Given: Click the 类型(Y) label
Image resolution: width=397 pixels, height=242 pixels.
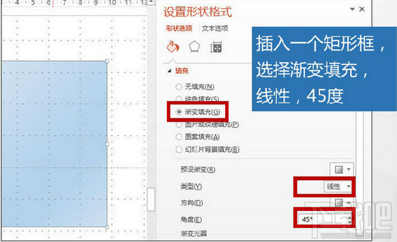Looking at the screenshot, I should [x=191, y=186].
